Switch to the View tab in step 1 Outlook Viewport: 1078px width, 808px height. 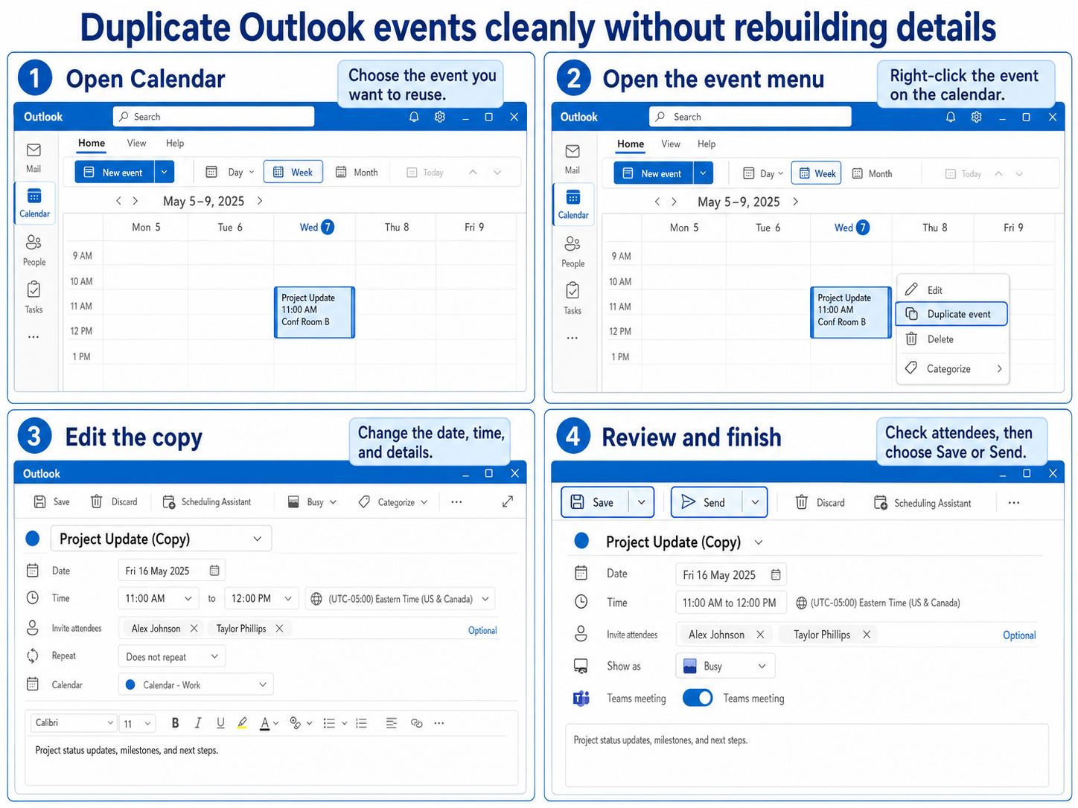tap(136, 143)
